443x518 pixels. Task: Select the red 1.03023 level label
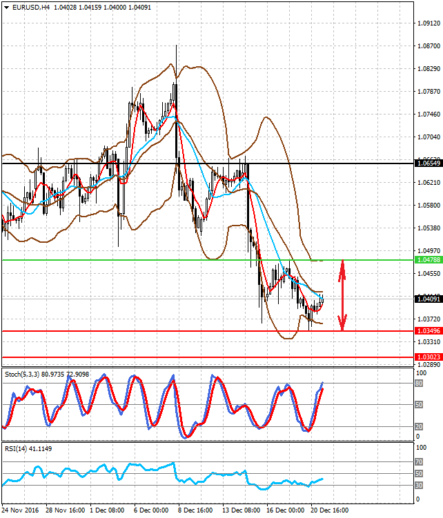pyautogui.click(x=429, y=357)
